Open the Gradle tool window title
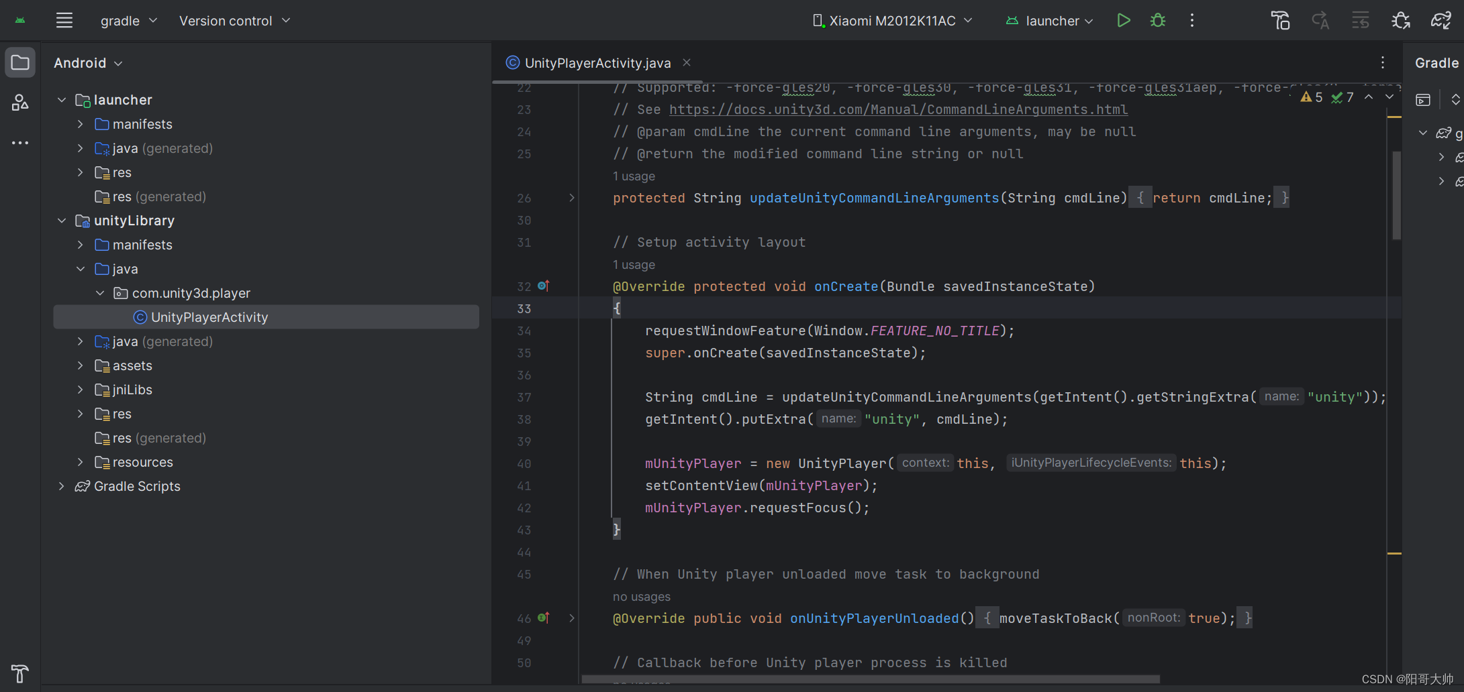1464x692 pixels. click(x=1436, y=63)
